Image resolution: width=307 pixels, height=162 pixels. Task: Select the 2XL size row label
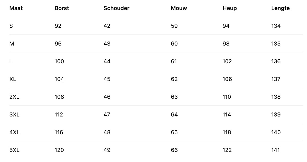pyautogui.click(x=14, y=97)
